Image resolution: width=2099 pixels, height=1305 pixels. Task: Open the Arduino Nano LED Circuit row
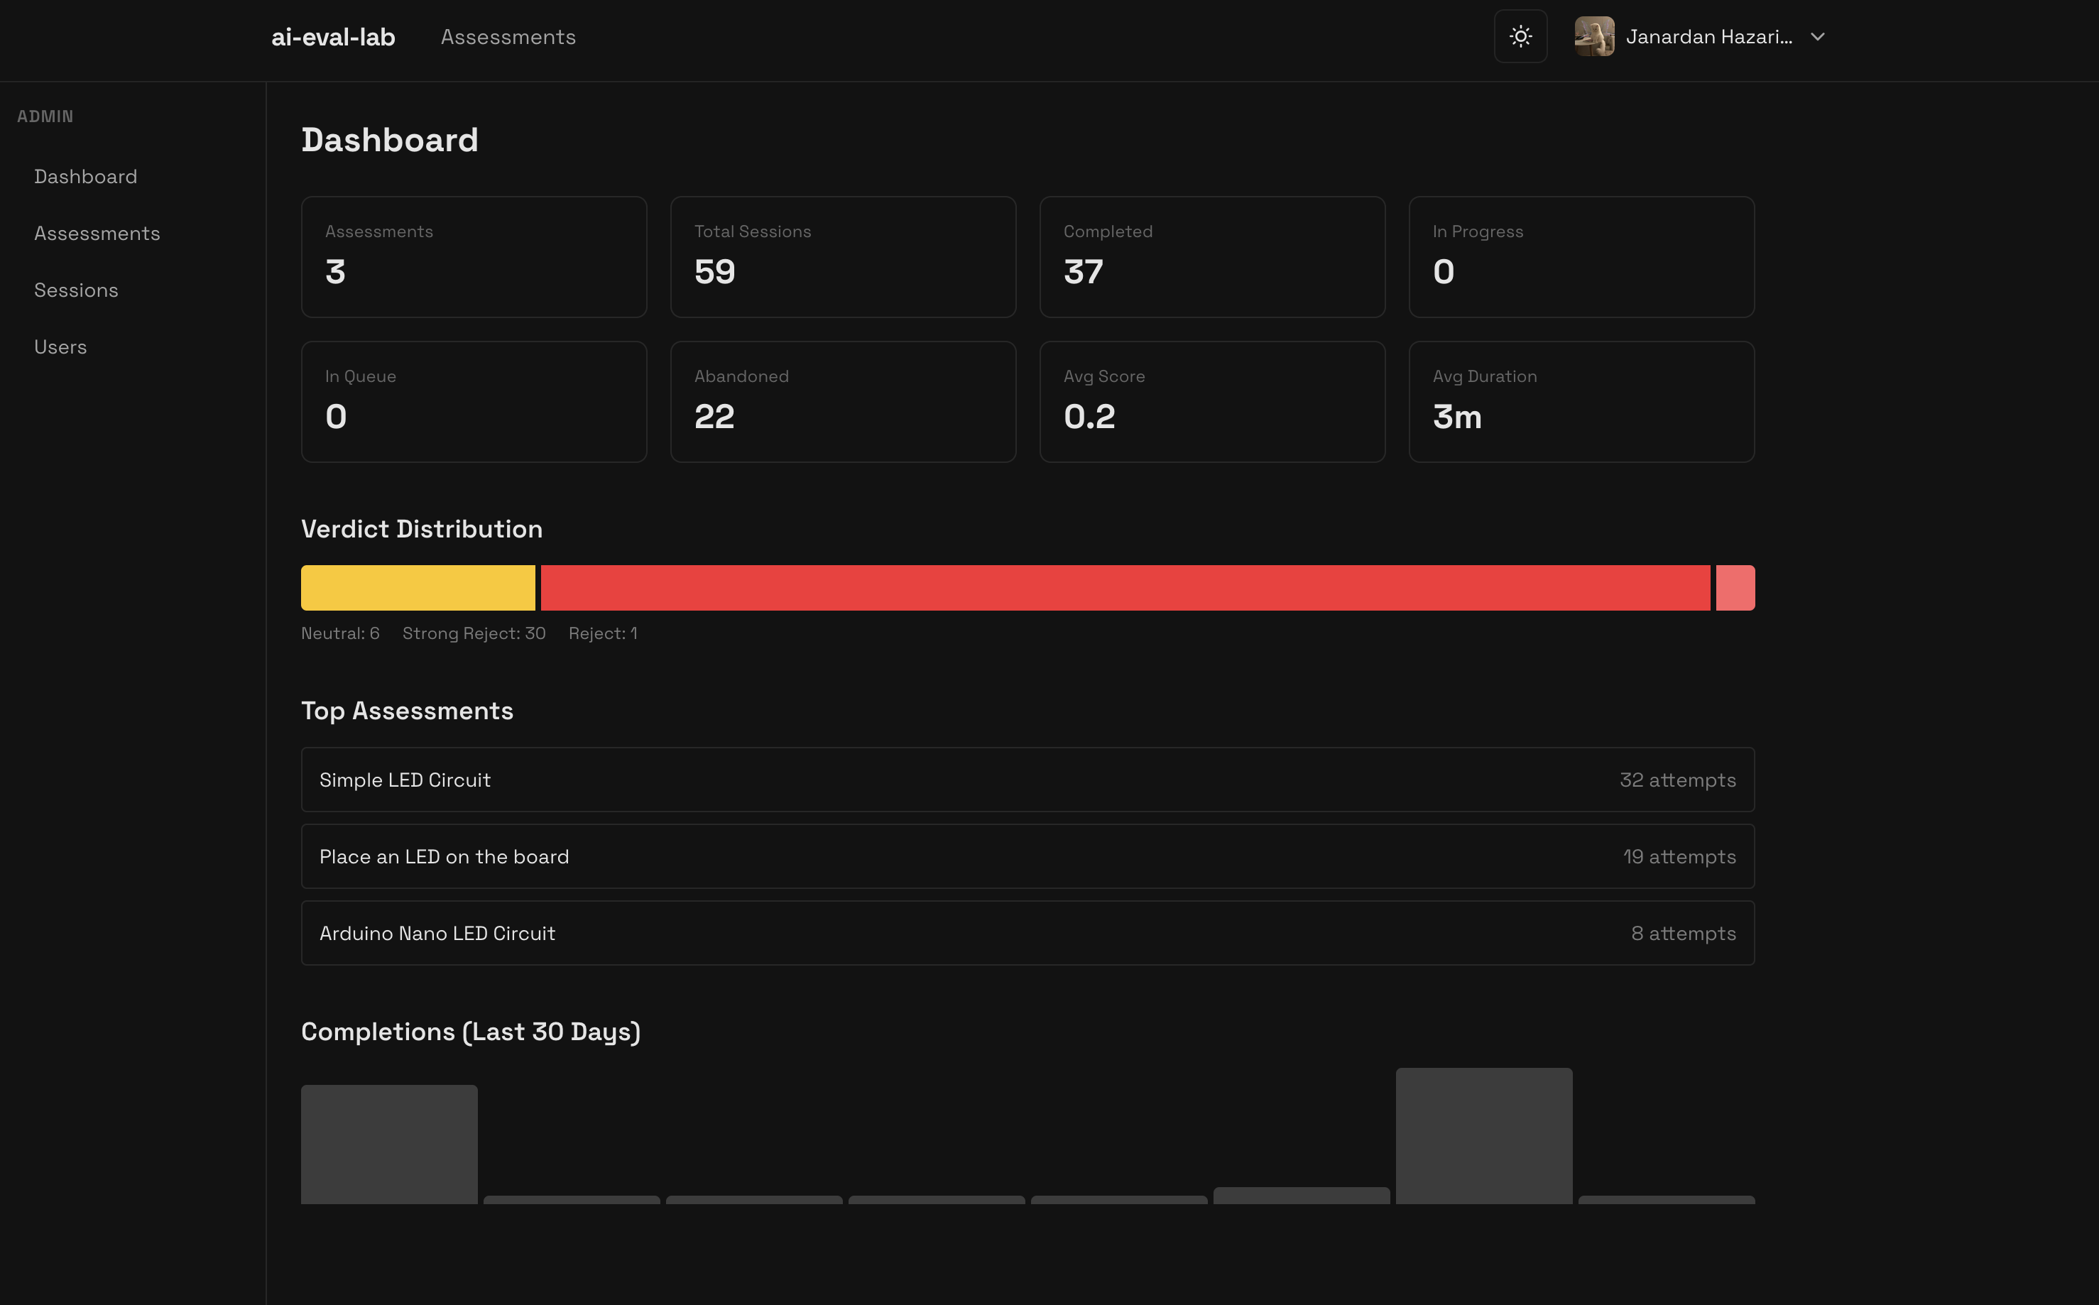pyautogui.click(x=1027, y=933)
